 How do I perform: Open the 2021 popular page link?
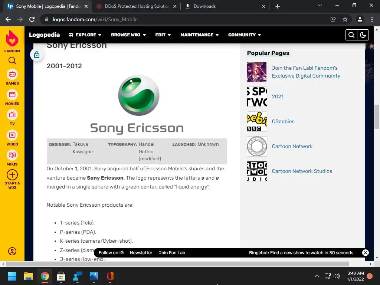click(x=278, y=97)
